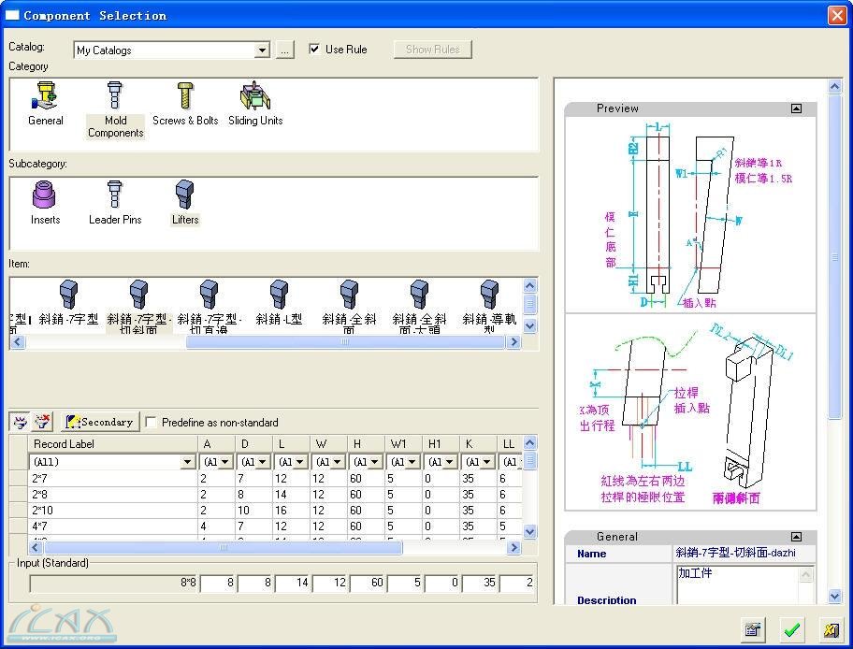Enable Predefine as non-standard checkbox
The image size is (853, 649).
[x=152, y=423]
